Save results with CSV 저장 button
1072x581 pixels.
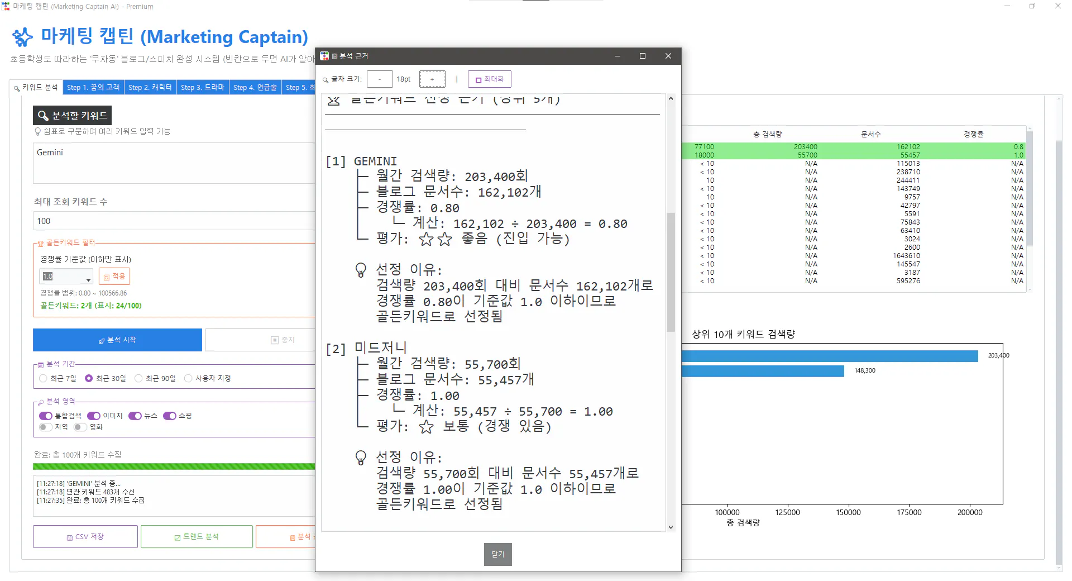click(85, 537)
